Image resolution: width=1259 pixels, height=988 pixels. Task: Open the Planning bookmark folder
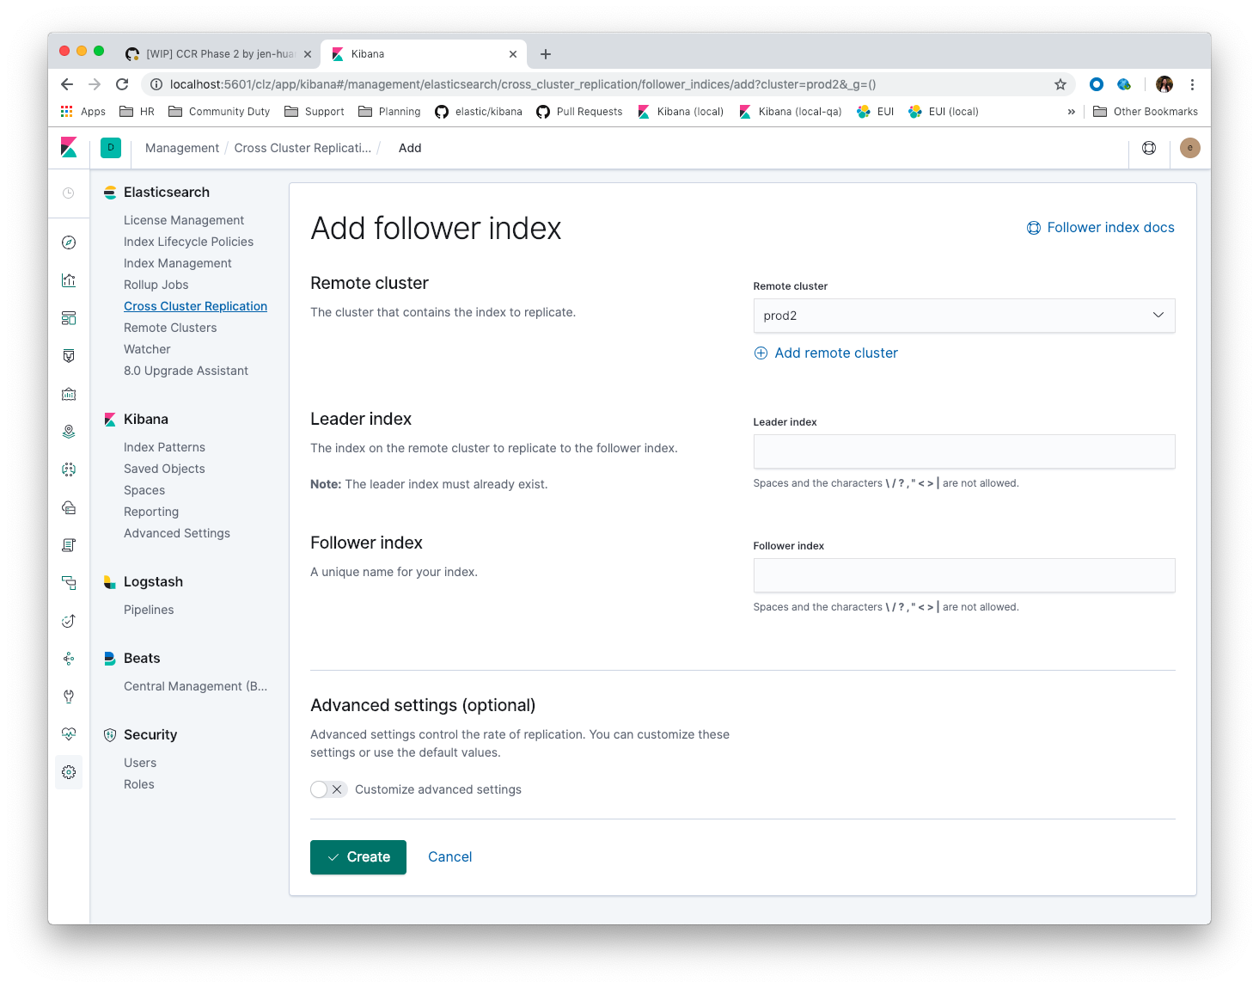coord(389,112)
